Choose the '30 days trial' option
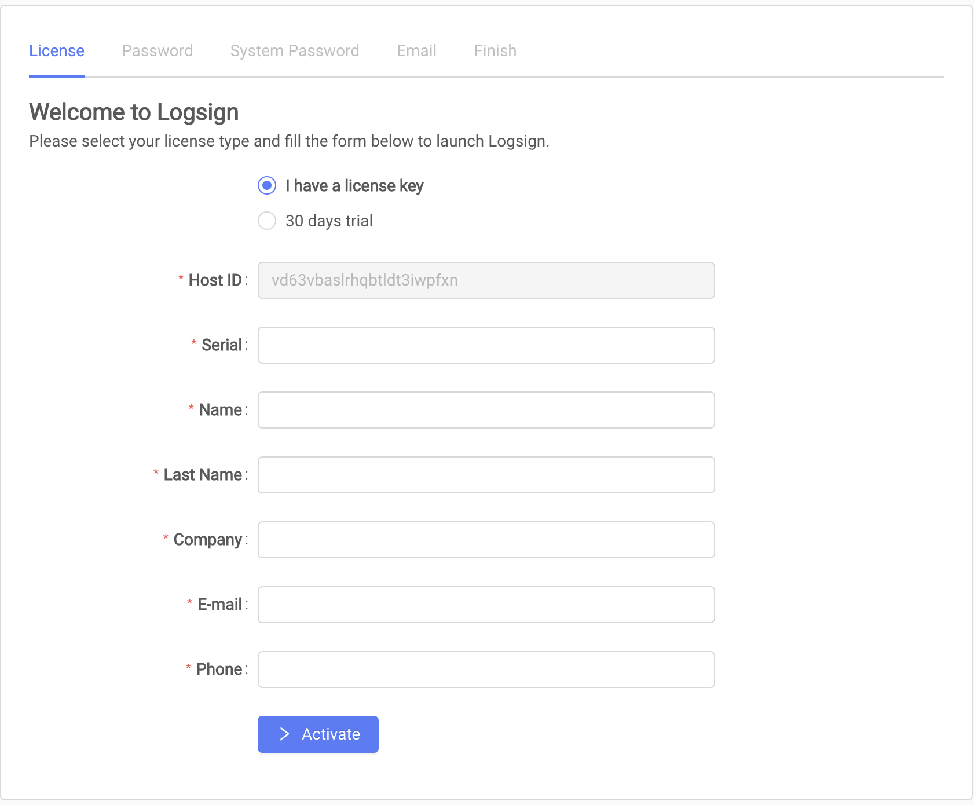 click(x=266, y=221)
